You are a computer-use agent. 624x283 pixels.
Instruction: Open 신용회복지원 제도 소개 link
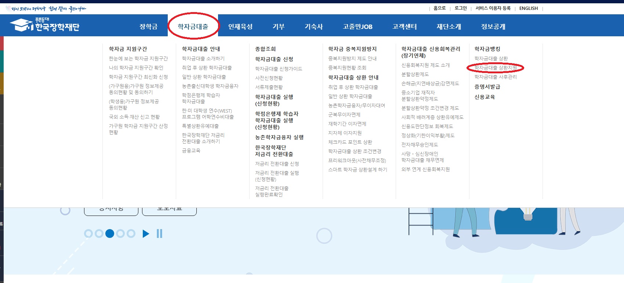coord(425,65)
